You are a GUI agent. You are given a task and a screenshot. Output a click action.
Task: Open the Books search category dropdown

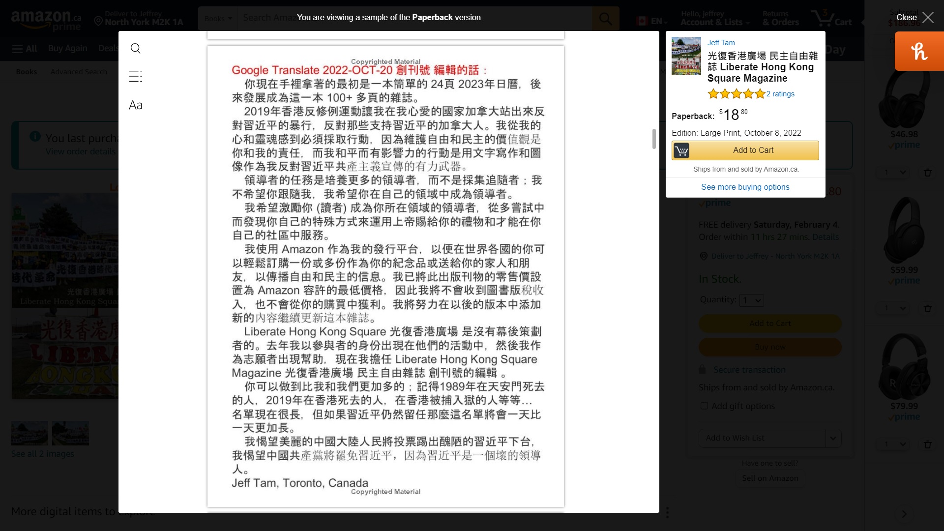click(218, 19)
